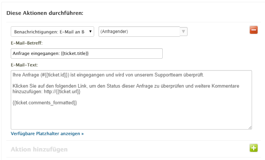
Task: Add a new action with the green plus icon
Action: pyautogui.click(x=254, y=148)
